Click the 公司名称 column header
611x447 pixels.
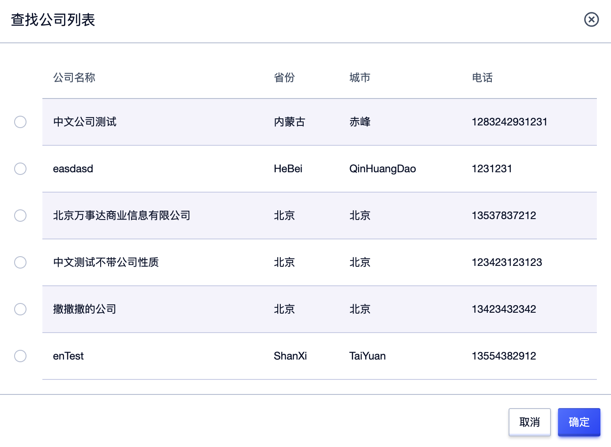74,77
